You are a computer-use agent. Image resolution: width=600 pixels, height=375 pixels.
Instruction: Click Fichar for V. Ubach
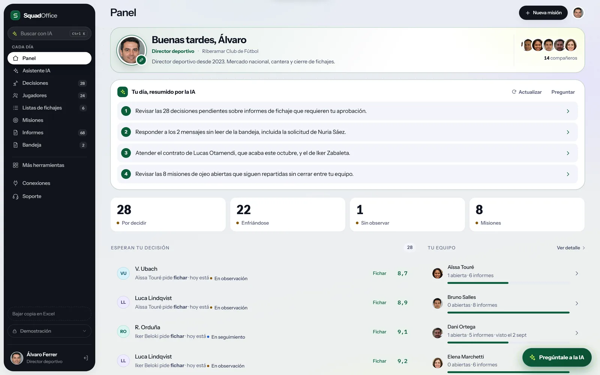coord(379,273)
